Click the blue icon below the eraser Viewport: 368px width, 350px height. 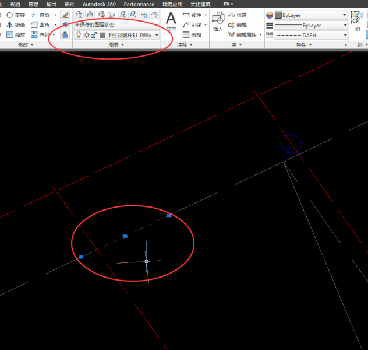65,24
